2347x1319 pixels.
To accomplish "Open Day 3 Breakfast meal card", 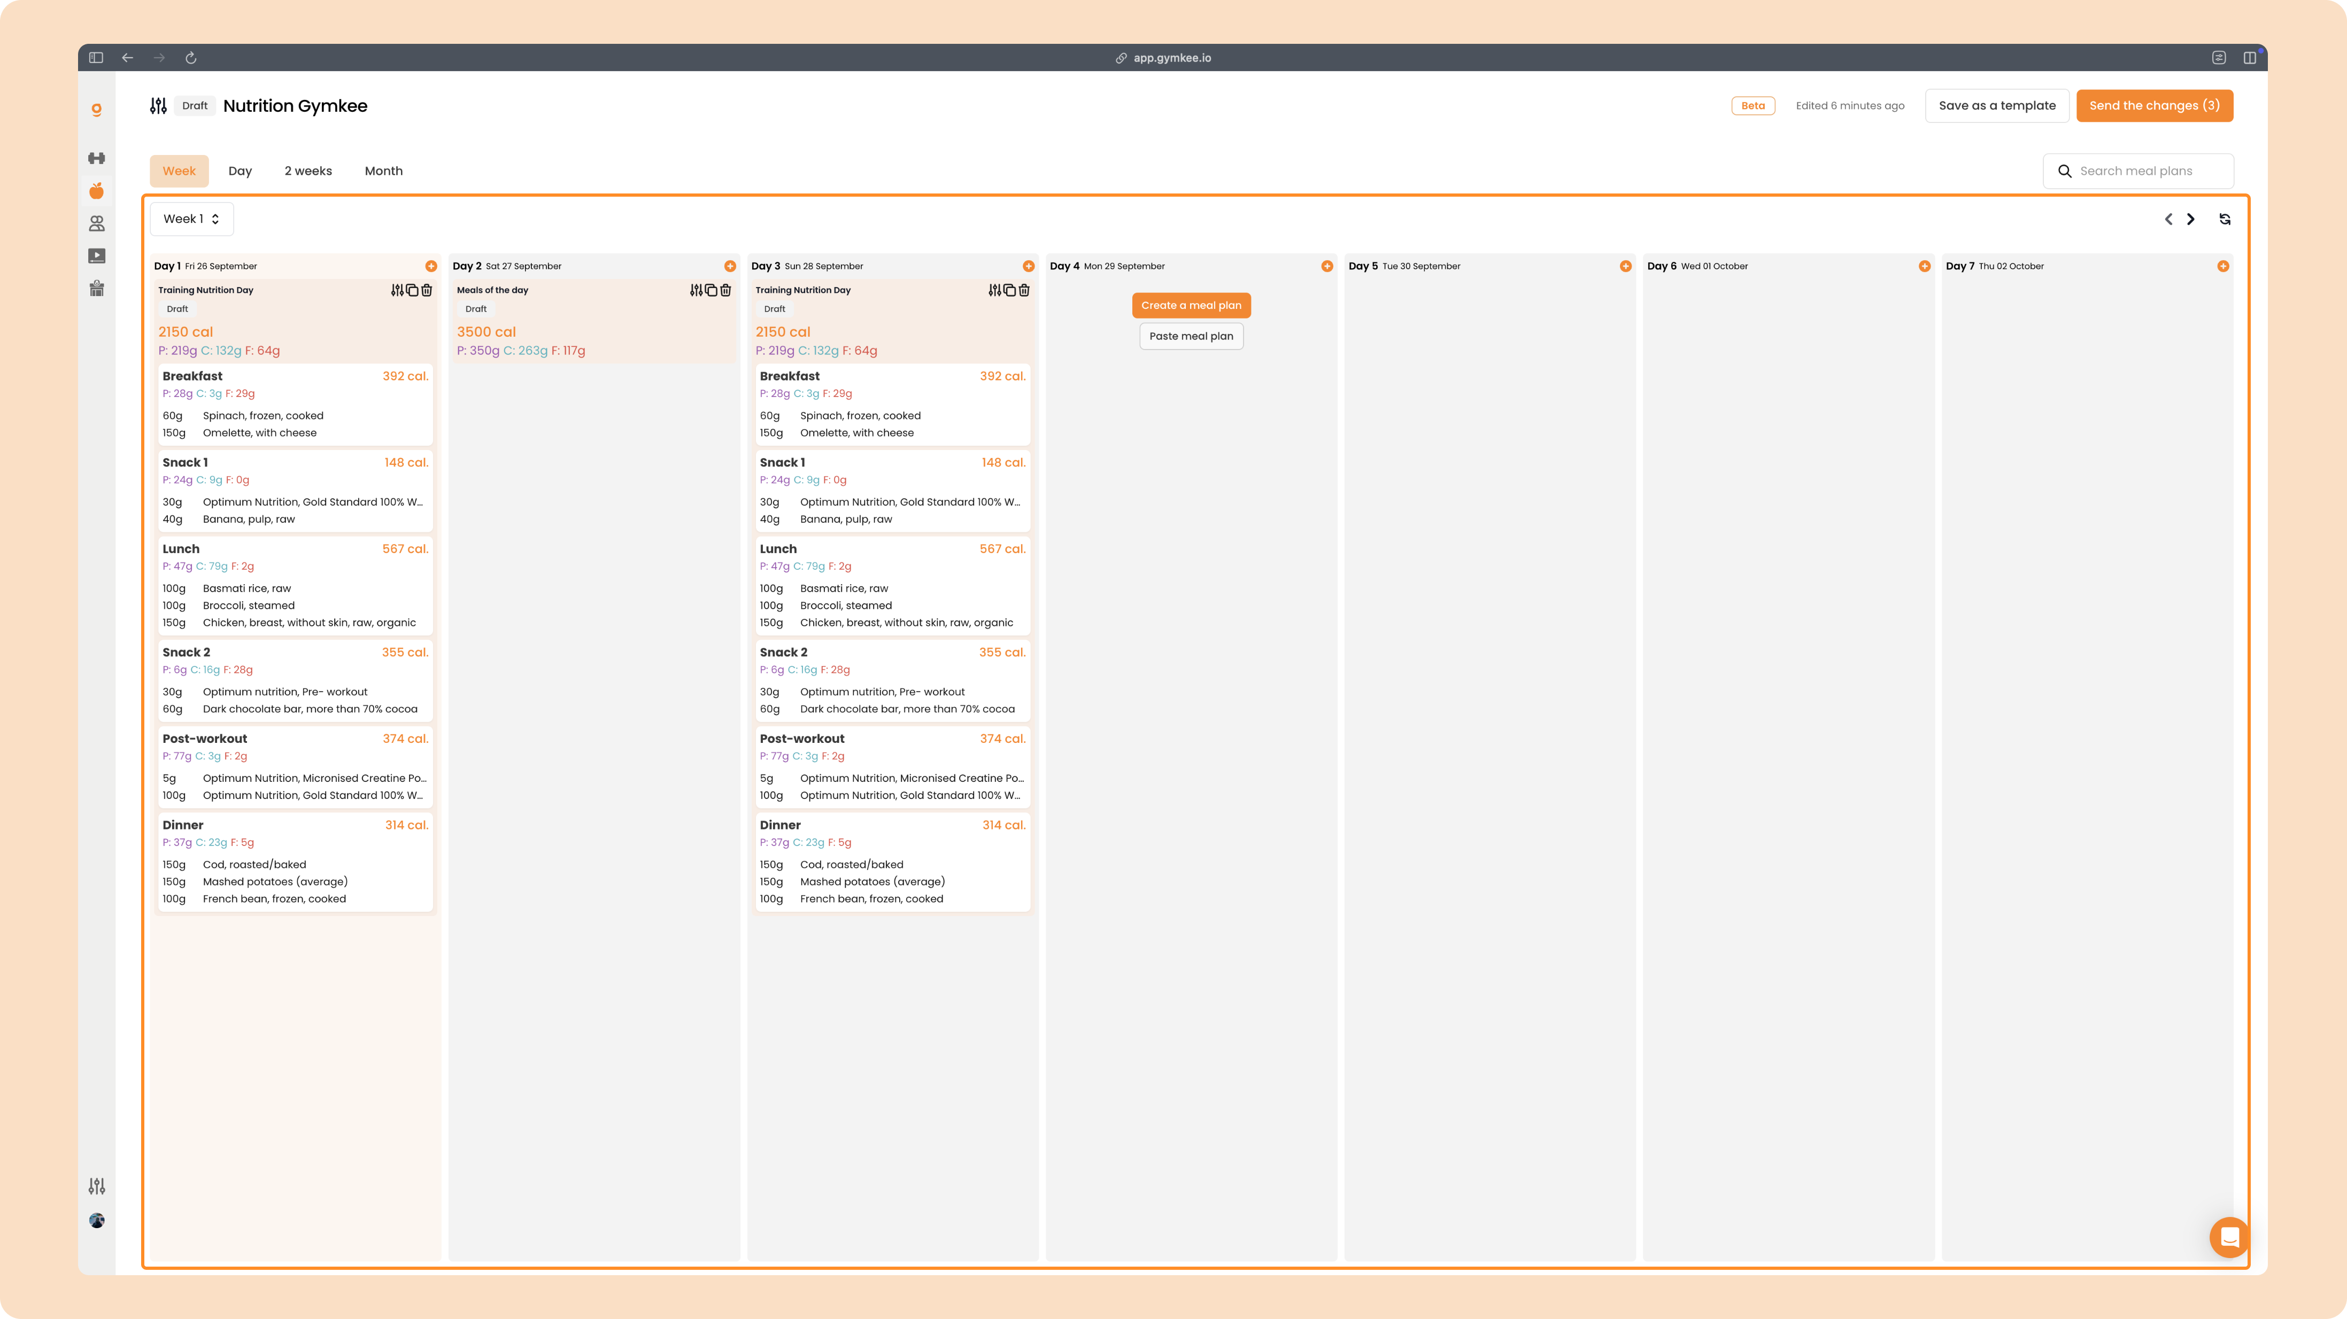I will coord(893,405).
